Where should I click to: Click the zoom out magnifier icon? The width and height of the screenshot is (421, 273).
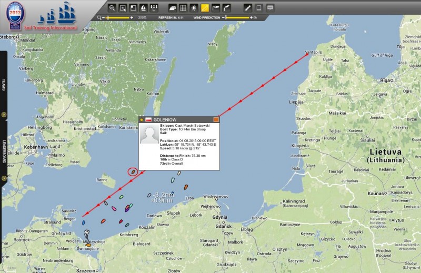click(x=112, y=8)
